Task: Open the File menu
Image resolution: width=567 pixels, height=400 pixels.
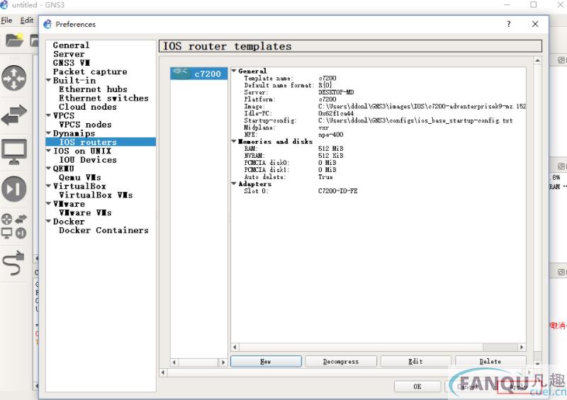Action: pos(6,21)
